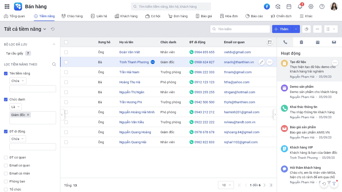The height and width of the screenshot is (192, 342).
Task: Enable the Email cơ quan filter checkbox
Action: tap(6, 165)
